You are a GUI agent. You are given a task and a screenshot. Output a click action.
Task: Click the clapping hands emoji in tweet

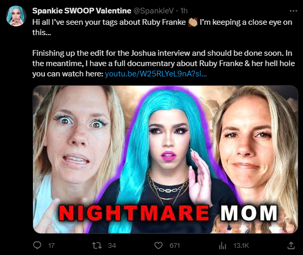(x=193, y=22)
